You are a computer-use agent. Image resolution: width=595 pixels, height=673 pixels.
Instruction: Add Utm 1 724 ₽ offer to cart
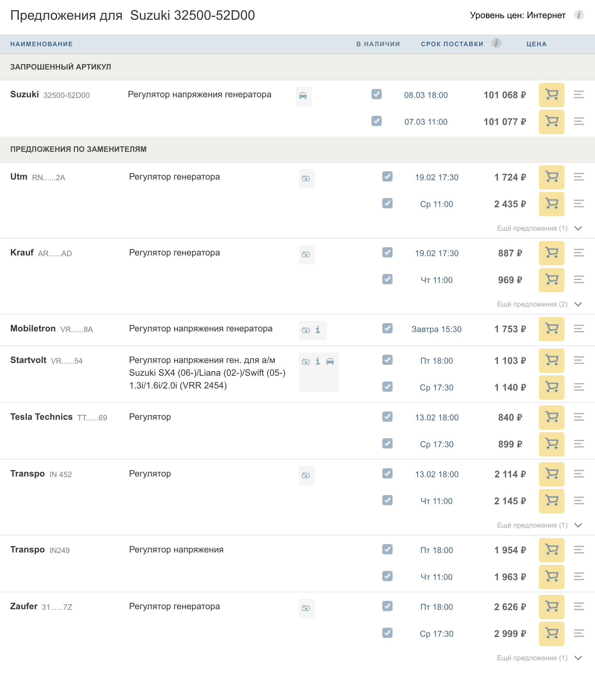pyautogui.click(x=551, y=177)
